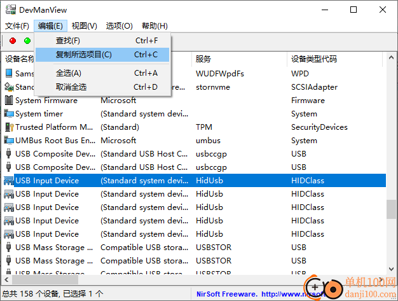Screen dimensions: 398x301
Task: Click the vertical scrollbar up arrow
Action: point(391,58)
